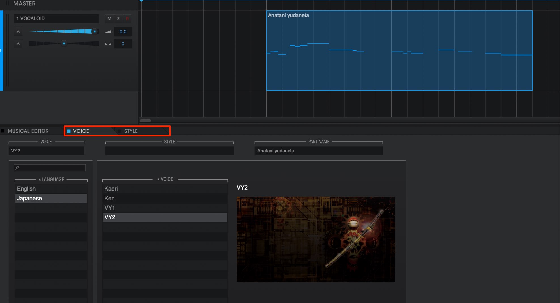Viewport: 560px width, 303px height.
Task: Solo the VOCALOID track with S button
Action: pos(118,19)
